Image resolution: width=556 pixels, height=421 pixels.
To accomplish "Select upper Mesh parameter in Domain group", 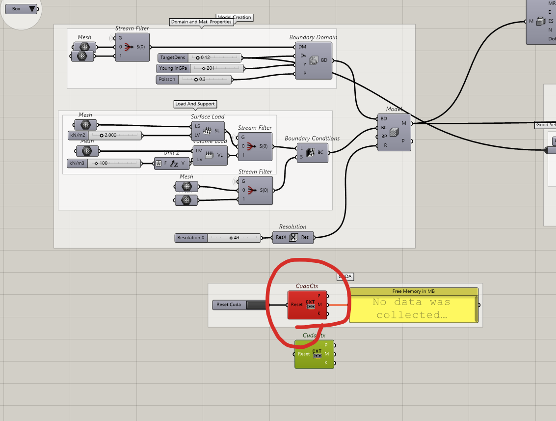I will click(84, 47).
